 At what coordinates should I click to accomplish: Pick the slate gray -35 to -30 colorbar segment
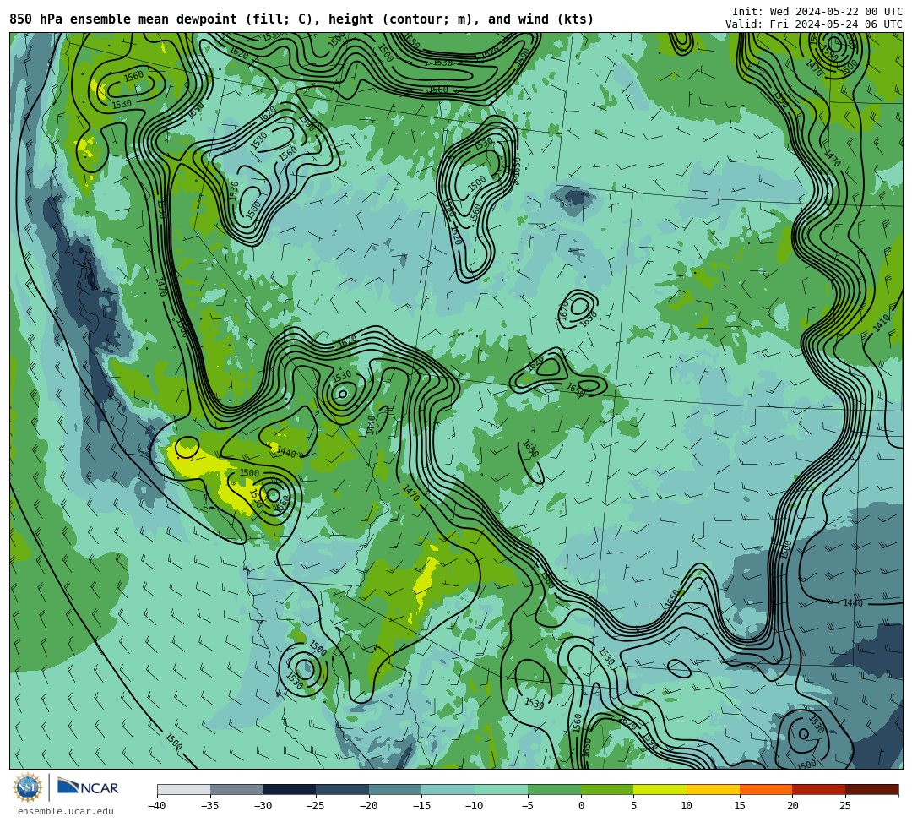click(x=236, y=789)
